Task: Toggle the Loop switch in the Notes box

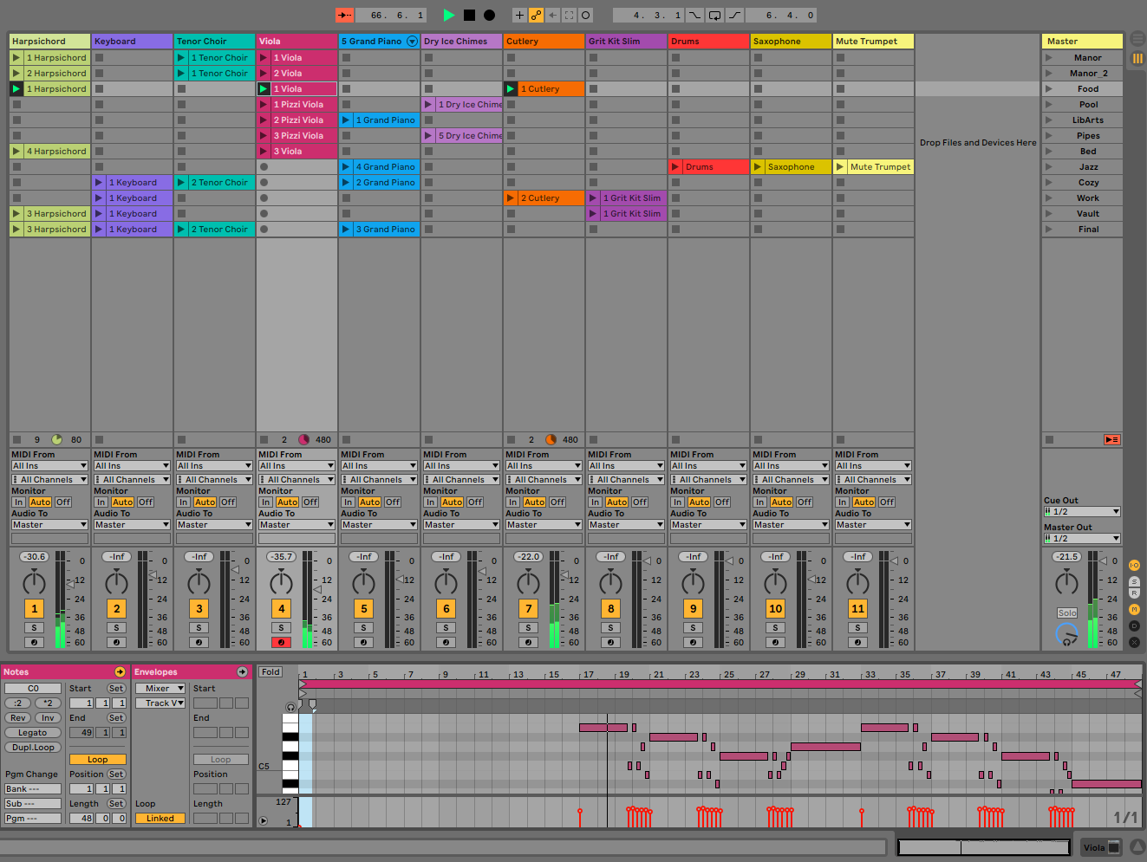Action: pos(98,759)
